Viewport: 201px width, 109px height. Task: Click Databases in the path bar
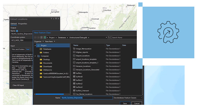click(x=62, y=38)
